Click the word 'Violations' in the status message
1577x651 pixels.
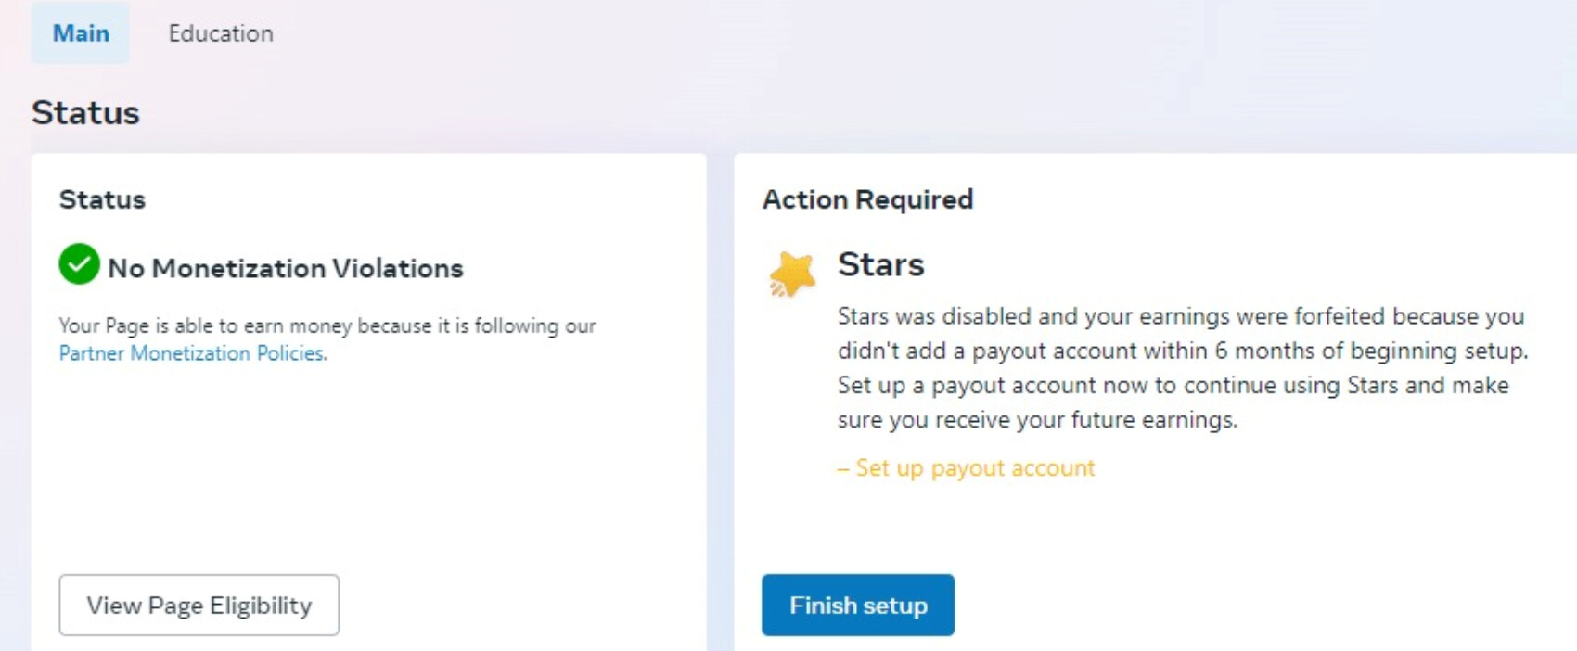click(x=398, y=268)
